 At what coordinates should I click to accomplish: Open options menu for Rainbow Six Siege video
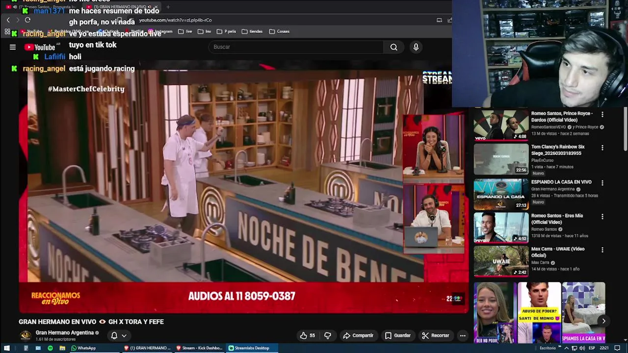point(602,148)
